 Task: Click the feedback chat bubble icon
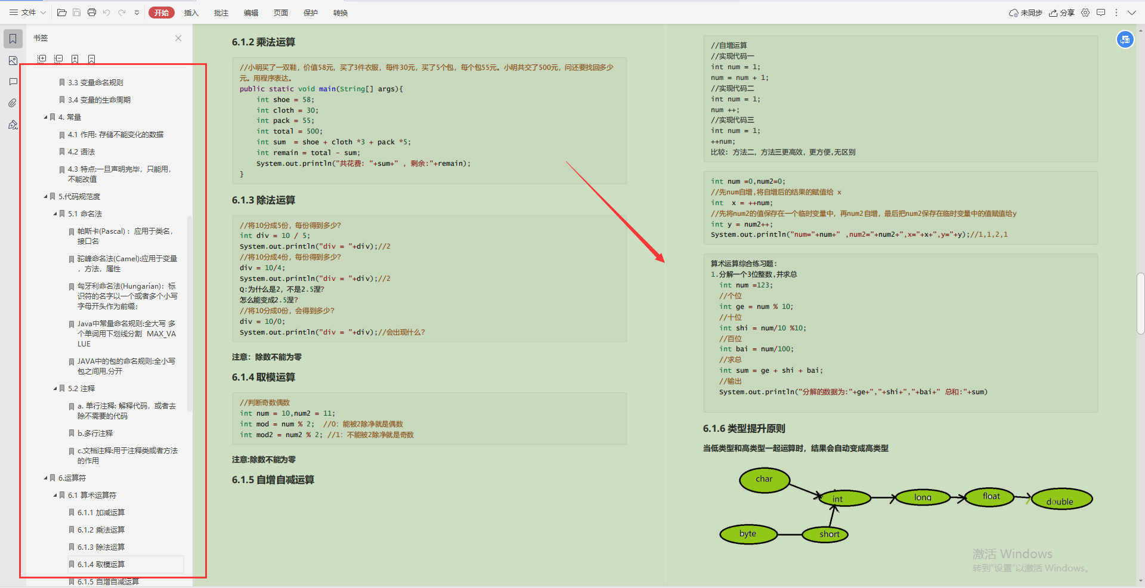point(1101,13)
